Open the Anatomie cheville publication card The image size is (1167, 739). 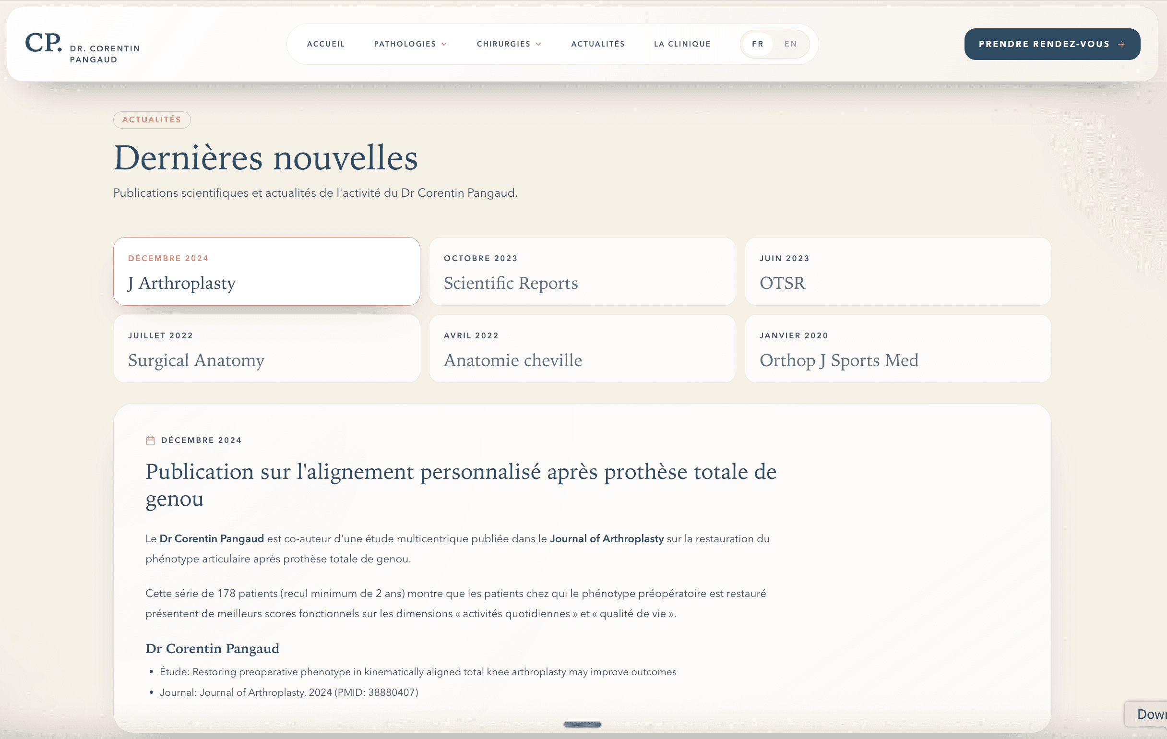pyautogui.click(x=583, y=348)
